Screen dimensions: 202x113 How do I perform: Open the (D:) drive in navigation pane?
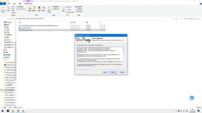pos(9,42)
